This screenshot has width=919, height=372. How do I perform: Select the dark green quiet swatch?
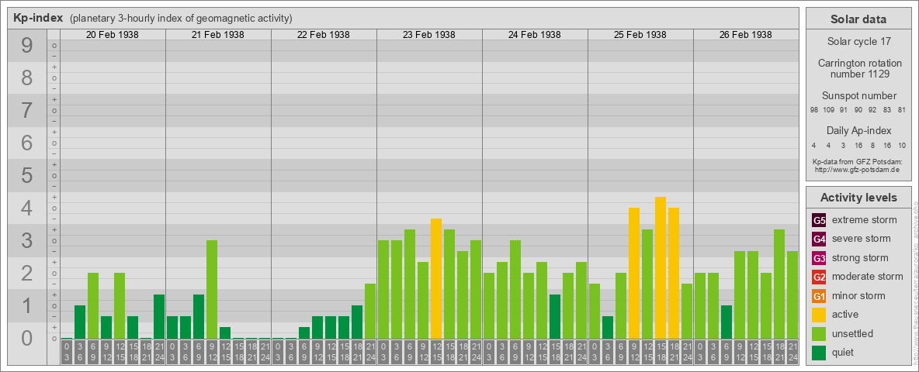(x=819, y=353)
